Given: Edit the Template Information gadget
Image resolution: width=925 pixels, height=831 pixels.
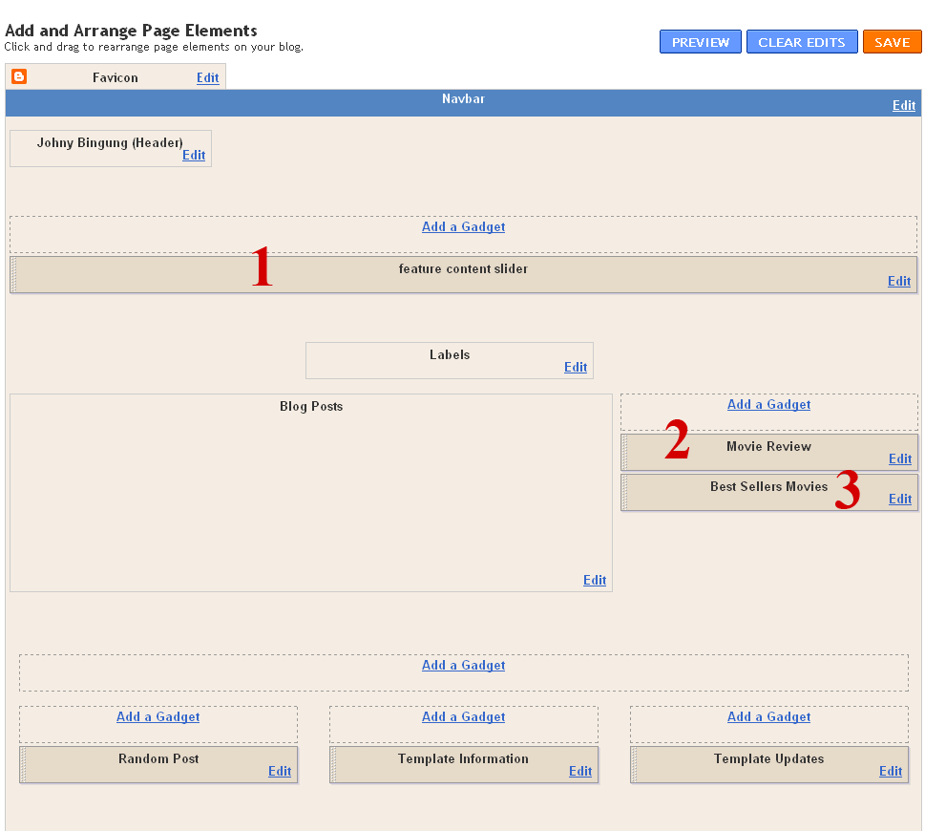Looking at the screenshot, I should coord(580,772).
